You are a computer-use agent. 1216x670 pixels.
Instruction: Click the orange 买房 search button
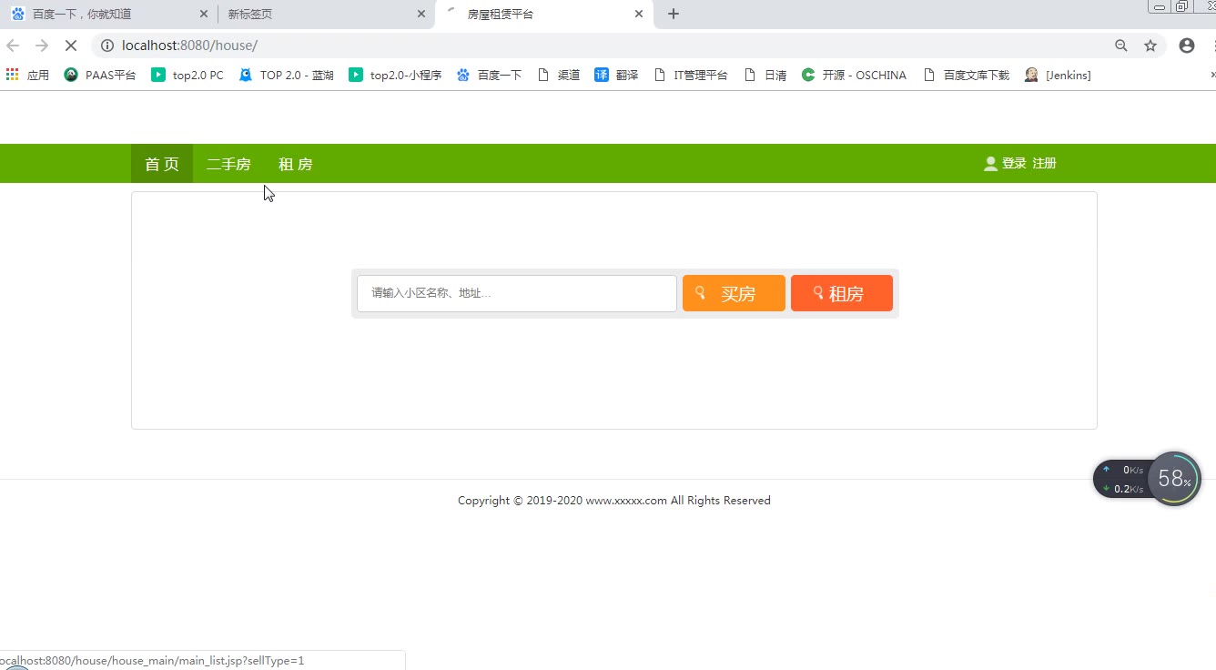pyautogui.click(x=734, y=293)
